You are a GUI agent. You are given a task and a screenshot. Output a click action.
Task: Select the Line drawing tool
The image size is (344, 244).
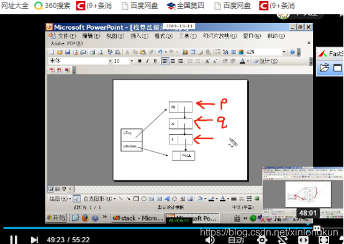(120, 199)
